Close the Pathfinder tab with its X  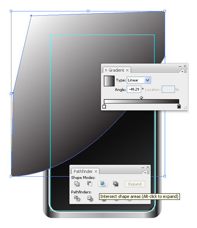[96, 171]
